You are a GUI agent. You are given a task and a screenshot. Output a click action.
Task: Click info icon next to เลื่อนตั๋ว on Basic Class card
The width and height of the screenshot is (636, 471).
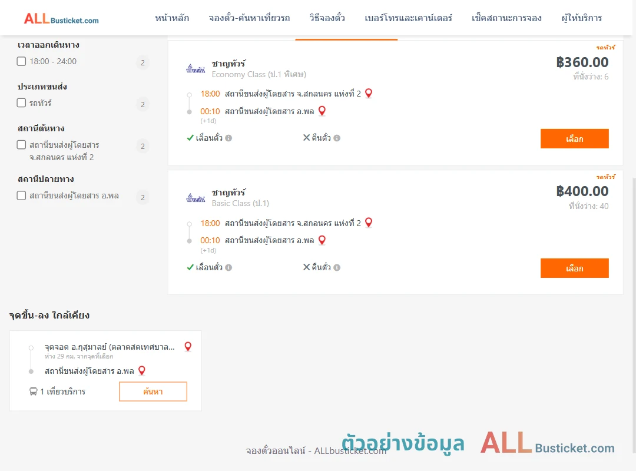coord(228,267)
